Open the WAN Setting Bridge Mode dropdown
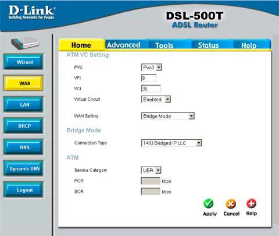This screenshot has height=236, width=279. [x=168, y=116]
